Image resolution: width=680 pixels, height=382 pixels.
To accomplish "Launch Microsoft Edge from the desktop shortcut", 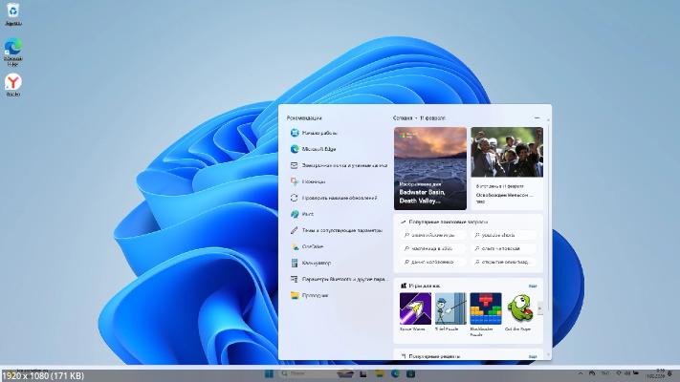I will 13,50.
